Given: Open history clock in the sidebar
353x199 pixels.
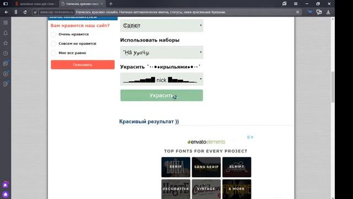Looking at the screenshot, I should point(6,54).
